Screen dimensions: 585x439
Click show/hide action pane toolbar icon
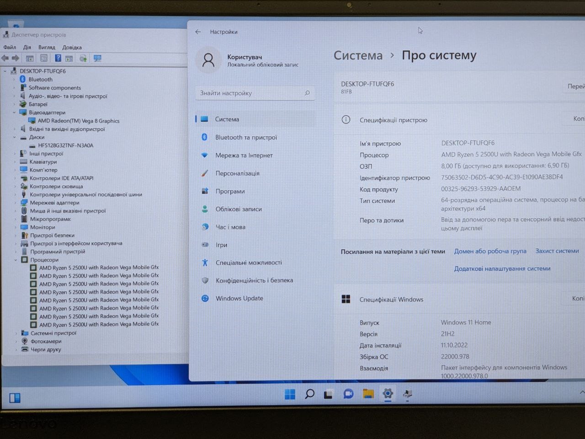69,58
